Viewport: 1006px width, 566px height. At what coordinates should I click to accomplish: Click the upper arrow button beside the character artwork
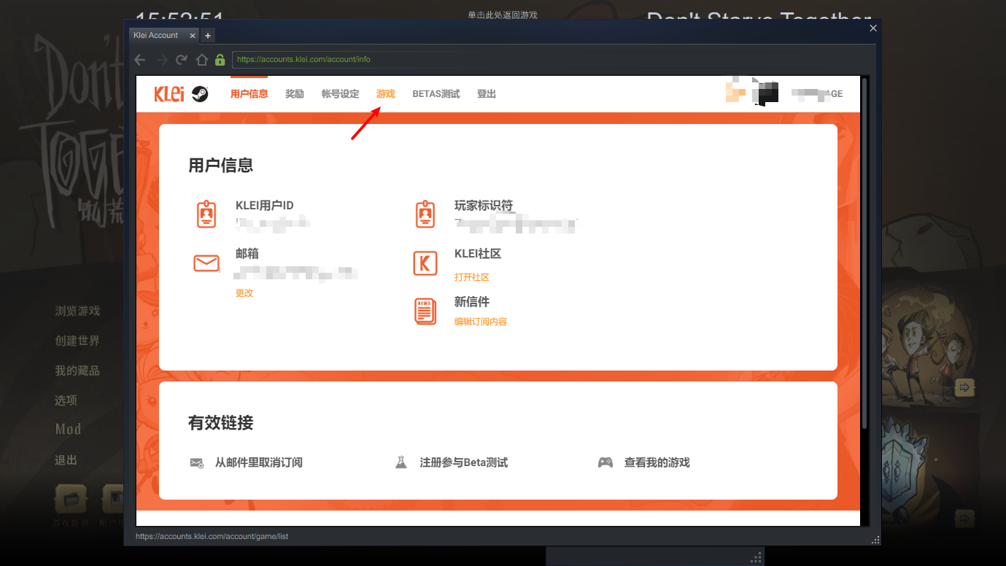click(x=964, y=387)
